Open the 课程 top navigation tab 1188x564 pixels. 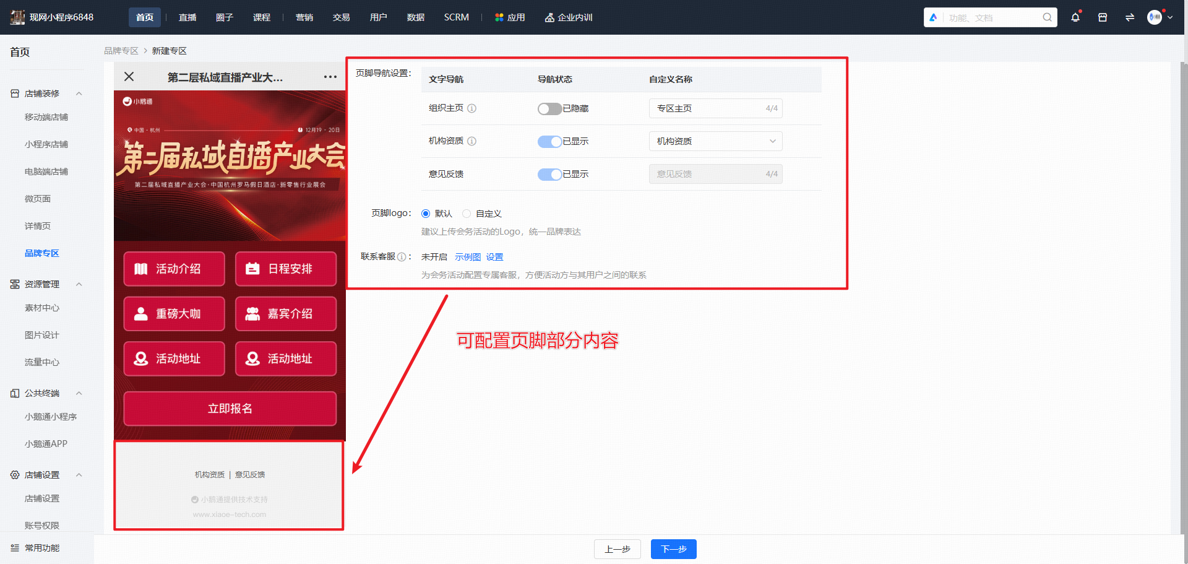point(262,17)
